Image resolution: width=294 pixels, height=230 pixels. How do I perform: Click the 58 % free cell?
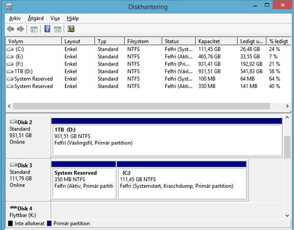[x=274, y=72]
